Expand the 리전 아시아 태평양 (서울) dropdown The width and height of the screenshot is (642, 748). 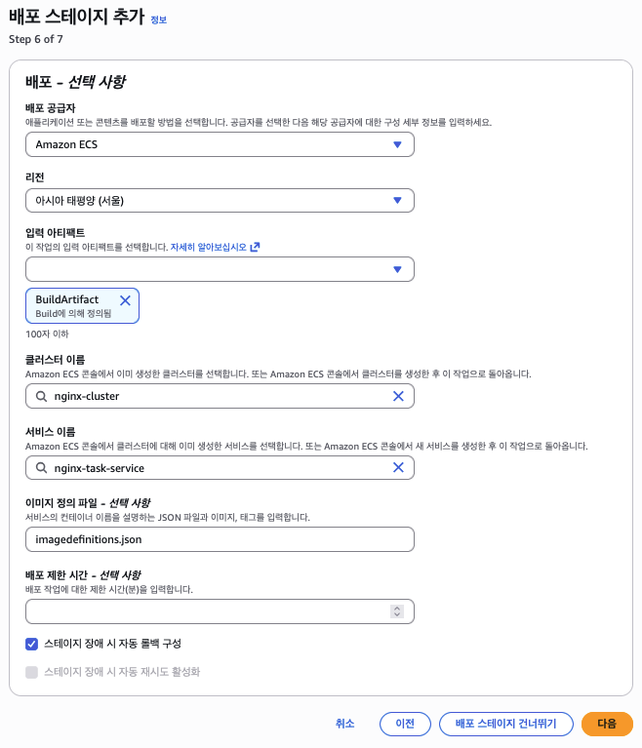[x=220, y=201]
